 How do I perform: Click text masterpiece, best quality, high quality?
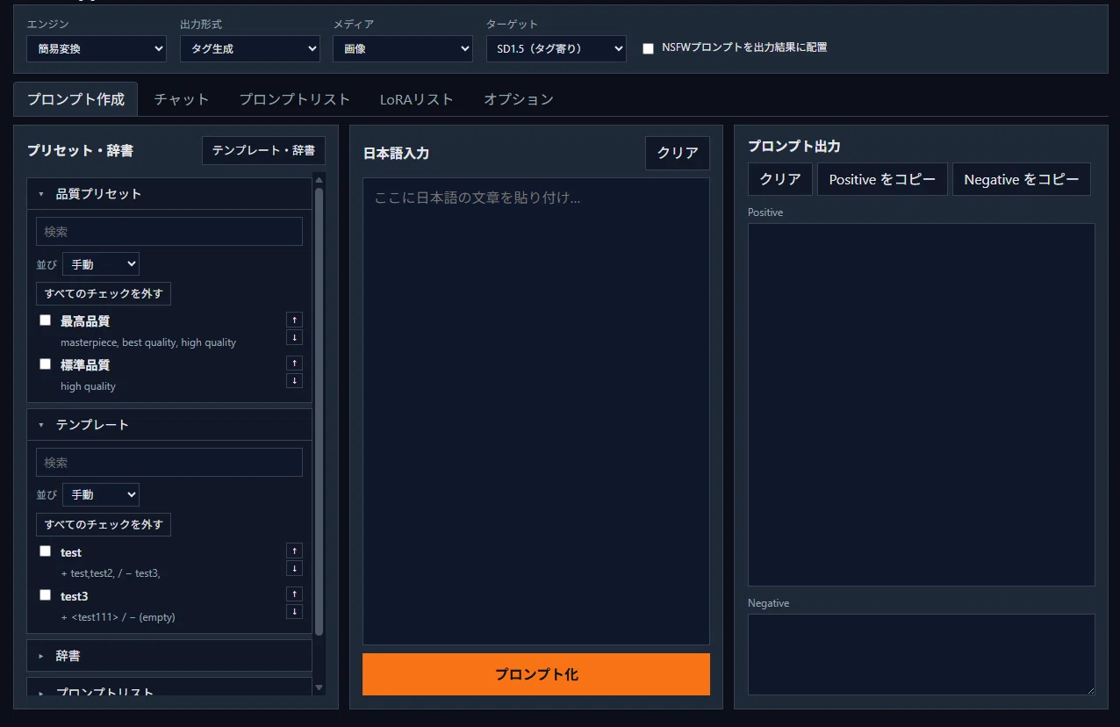point(148,342)
